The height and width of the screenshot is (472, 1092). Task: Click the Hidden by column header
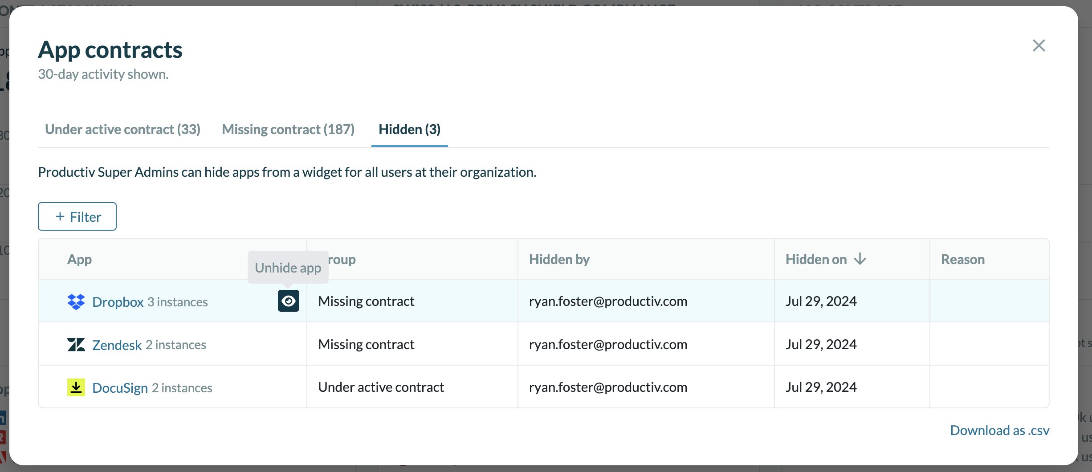[559, 259]
